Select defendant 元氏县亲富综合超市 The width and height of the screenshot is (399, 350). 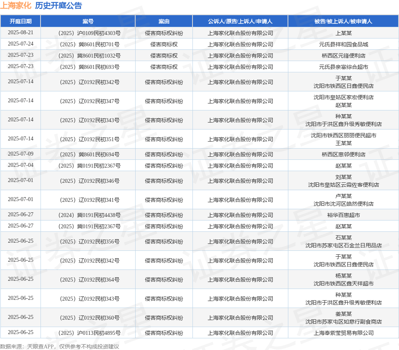344,67
